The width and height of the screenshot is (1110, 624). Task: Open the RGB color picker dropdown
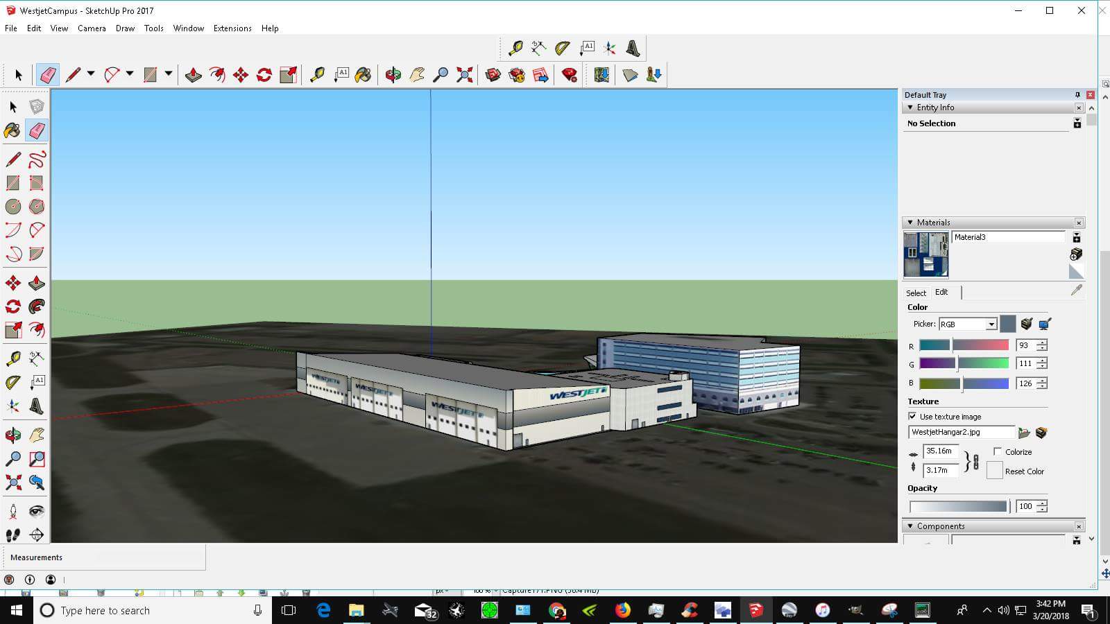point(991,324)
